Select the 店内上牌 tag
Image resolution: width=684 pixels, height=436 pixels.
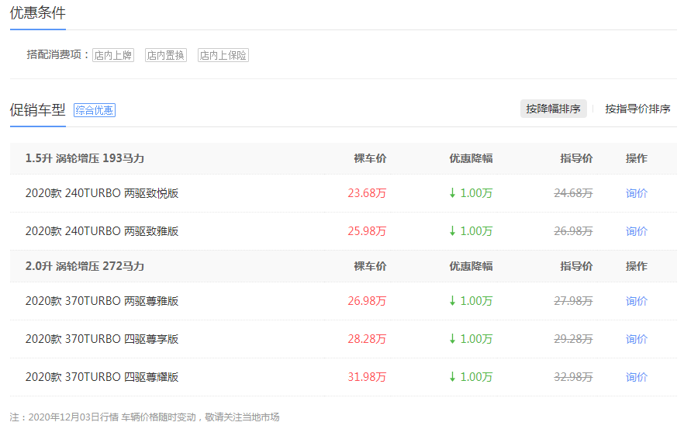pos(113,55)
